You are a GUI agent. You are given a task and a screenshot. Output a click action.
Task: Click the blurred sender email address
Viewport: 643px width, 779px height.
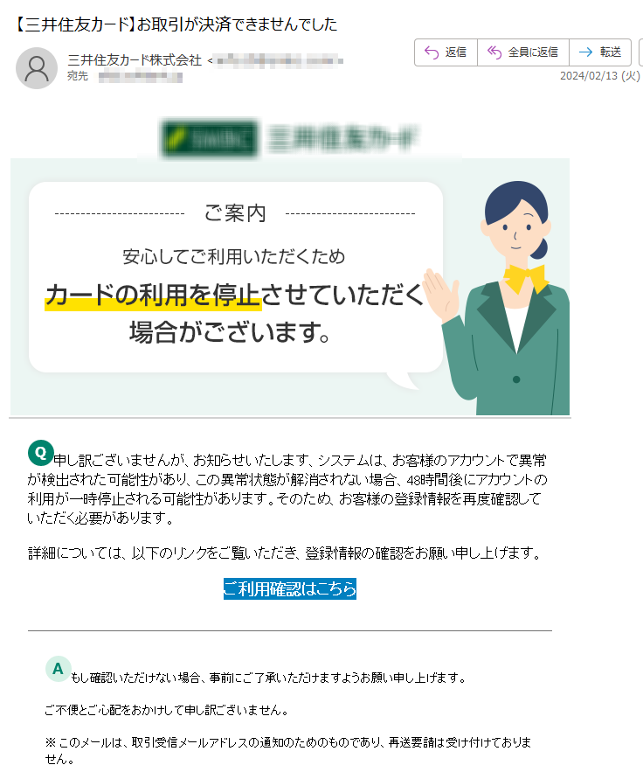click(x=280, y=60)
